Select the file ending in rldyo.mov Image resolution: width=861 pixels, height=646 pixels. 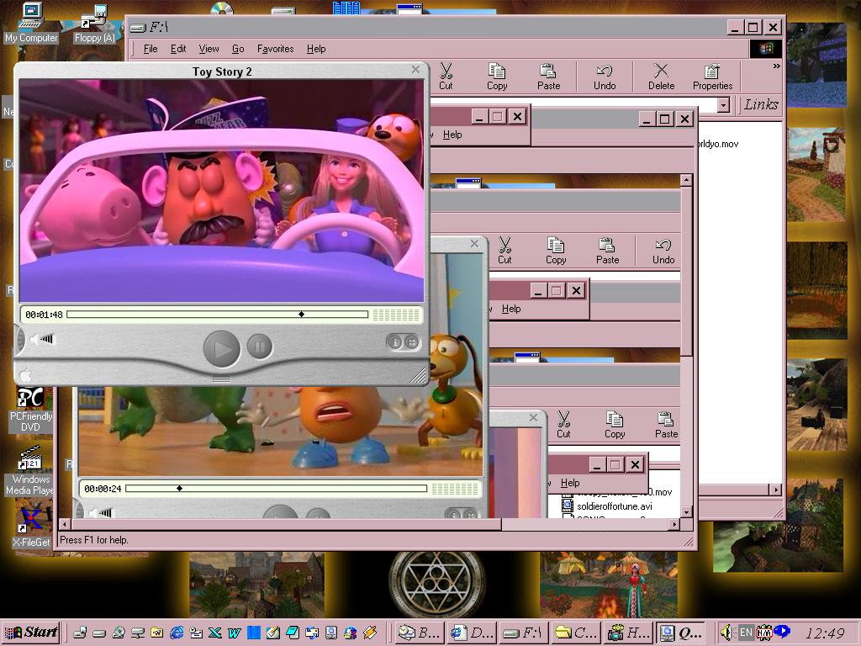tap(718, 144)
